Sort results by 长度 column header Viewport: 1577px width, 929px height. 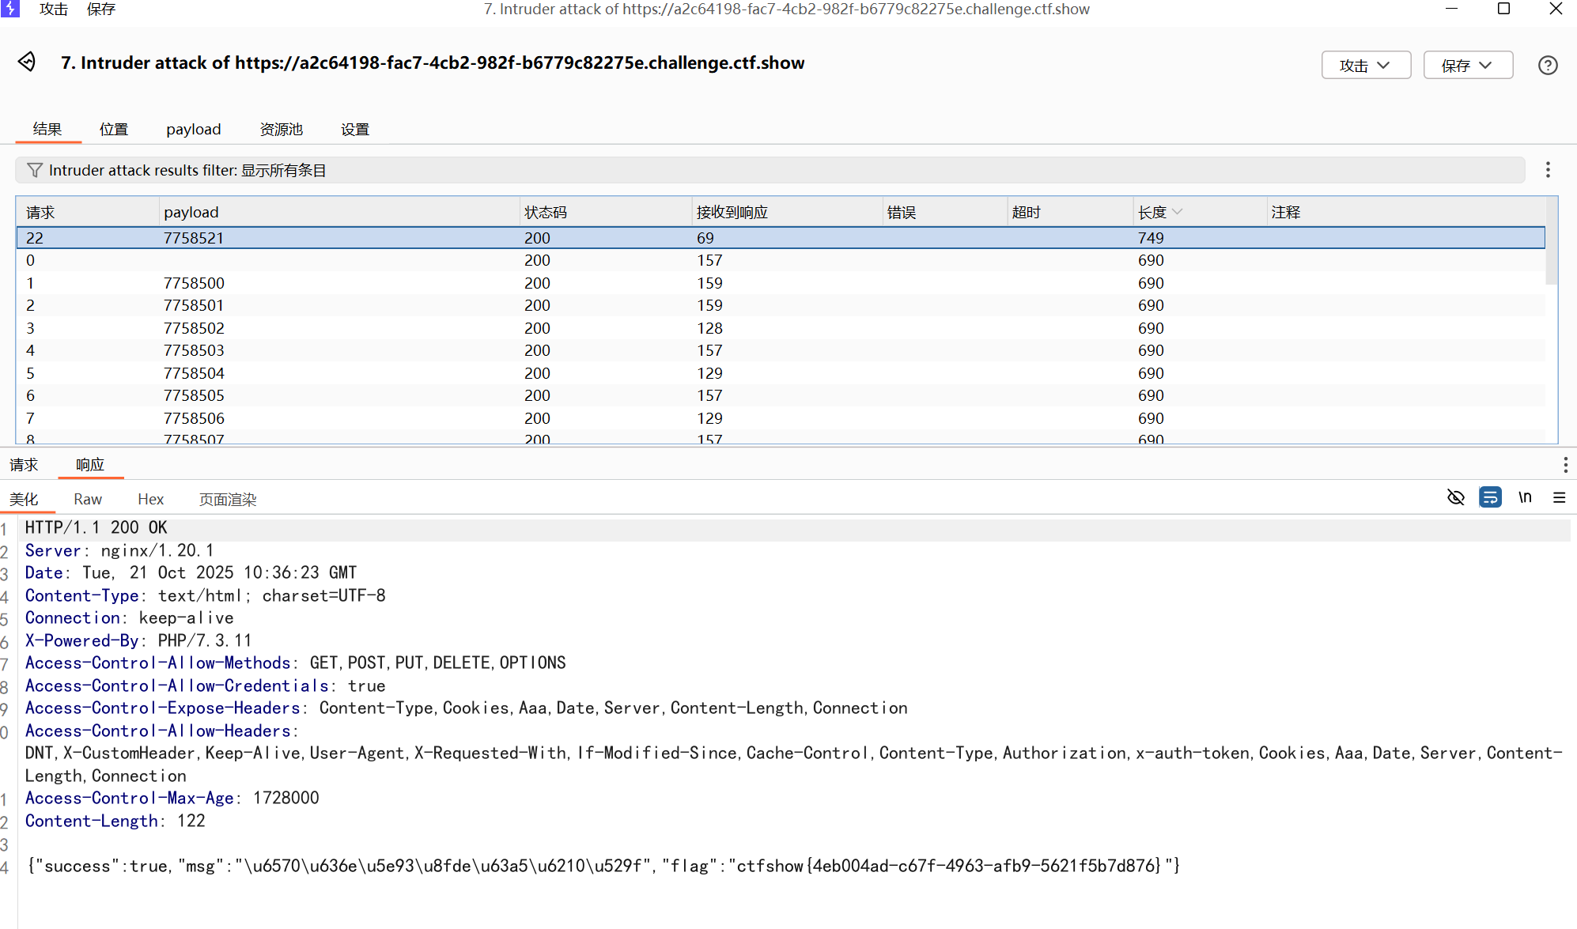tap(1153, 212)
